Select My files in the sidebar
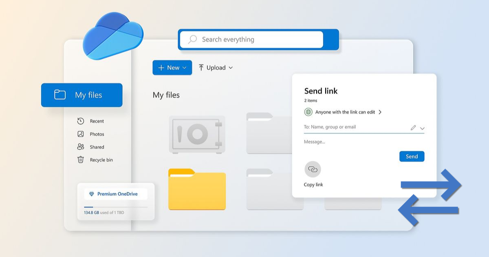This screenshot has height=257, width=489. click(81, 95)
